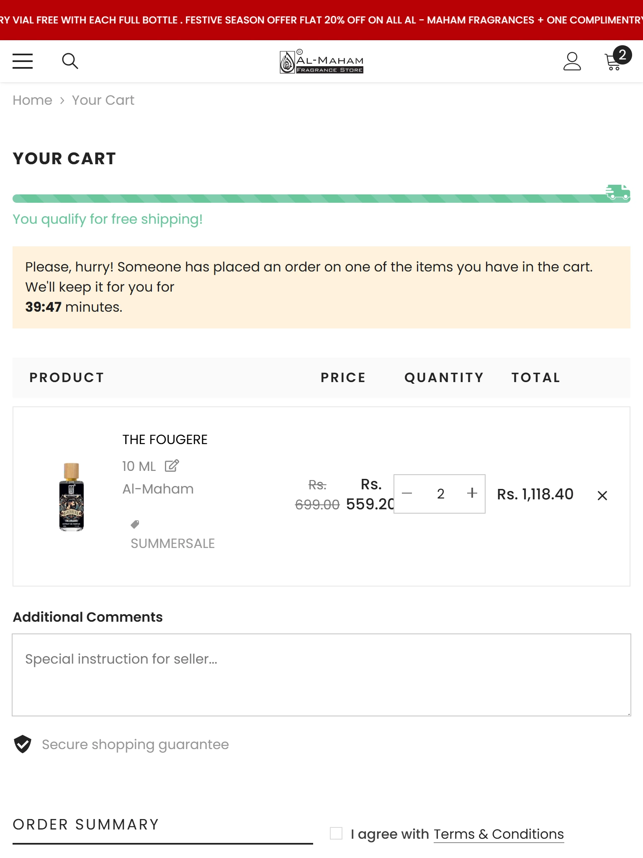
Task: Increase quantity with the plus button
Action: [472, 494]
